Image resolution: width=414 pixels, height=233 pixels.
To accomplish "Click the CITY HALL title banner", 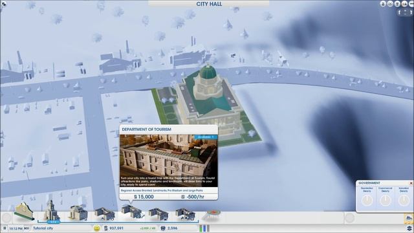I will tap(209, 4).
